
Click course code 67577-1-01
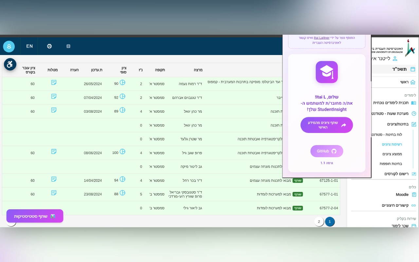tap(329, 194)
